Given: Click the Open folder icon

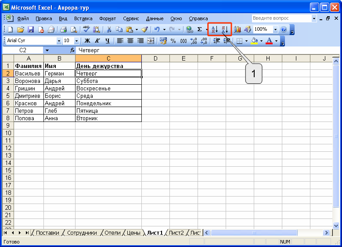Looking at the screenshot, I should click(x=20, y=29).
